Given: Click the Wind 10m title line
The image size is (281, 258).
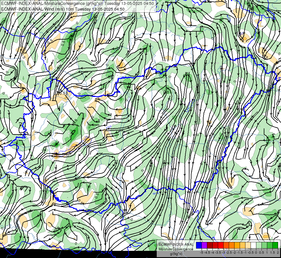Looking at the screenshot, I should (x=63, y=9).
